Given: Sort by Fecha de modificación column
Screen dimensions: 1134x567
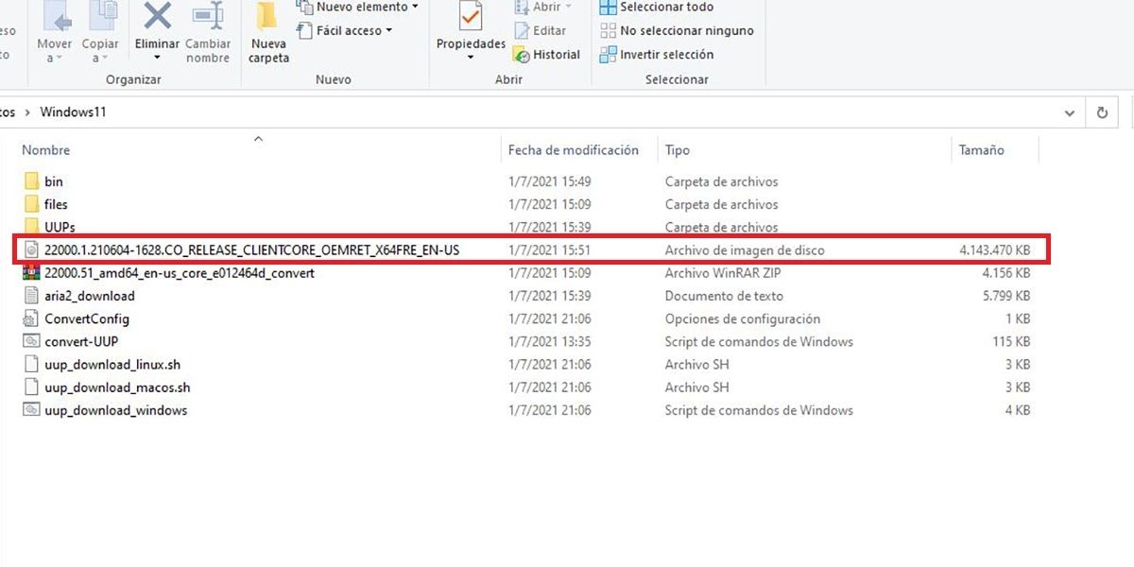Looking at the screenshot, I should click(x=573, y=150).
